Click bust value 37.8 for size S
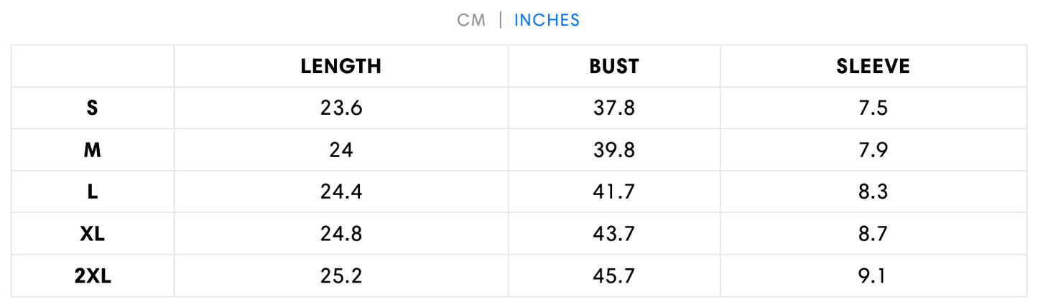 (613, 108)
